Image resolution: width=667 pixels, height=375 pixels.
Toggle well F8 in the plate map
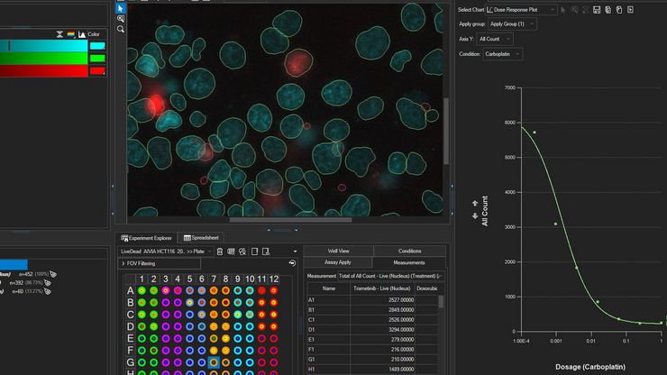[x=225, y=351]
